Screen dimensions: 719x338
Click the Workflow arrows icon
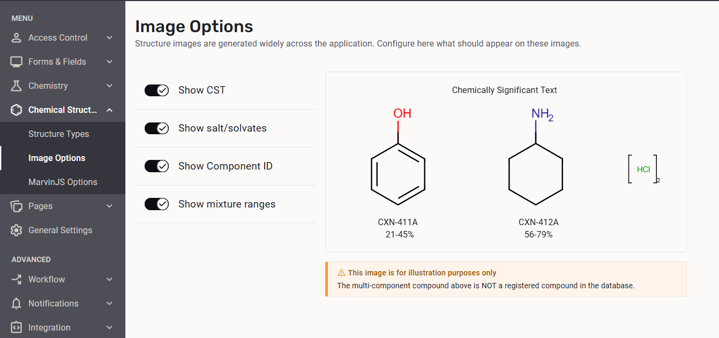point(16,279)
